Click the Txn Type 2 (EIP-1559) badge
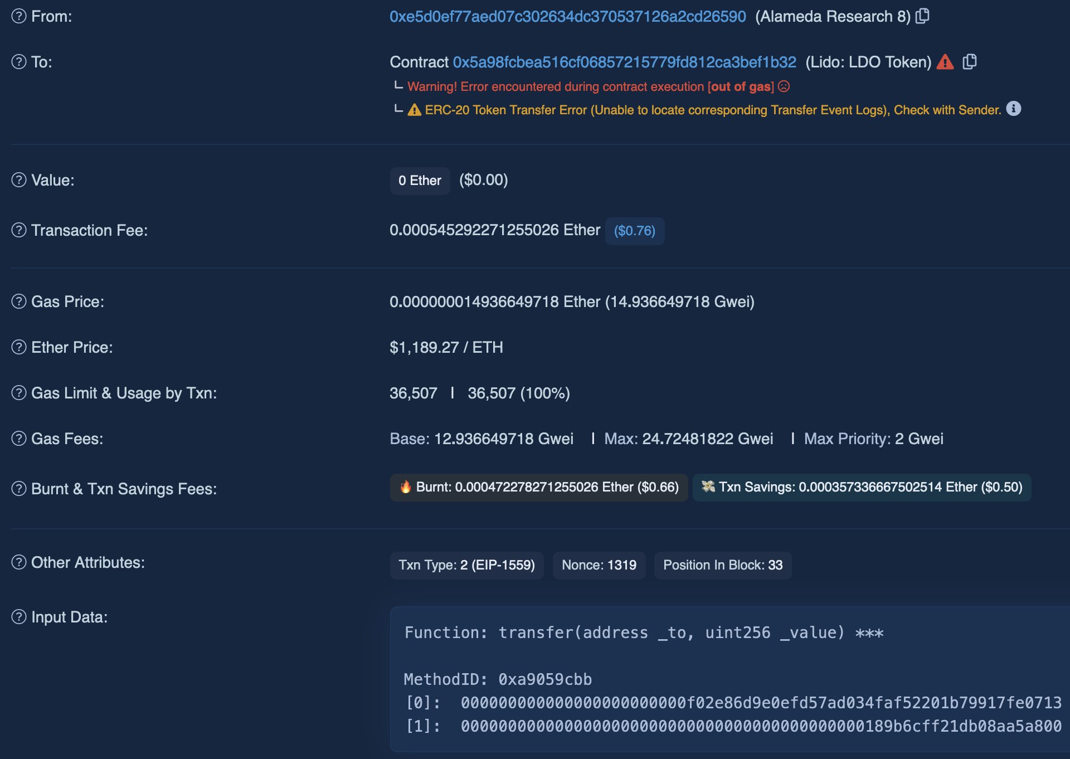Viewport: 1070px width, 759px height. (x=466, y=565)
